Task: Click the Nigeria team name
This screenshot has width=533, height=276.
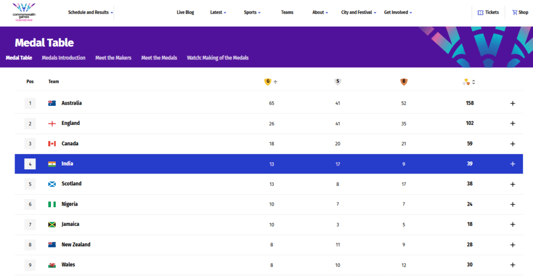Action: [69, 204]
